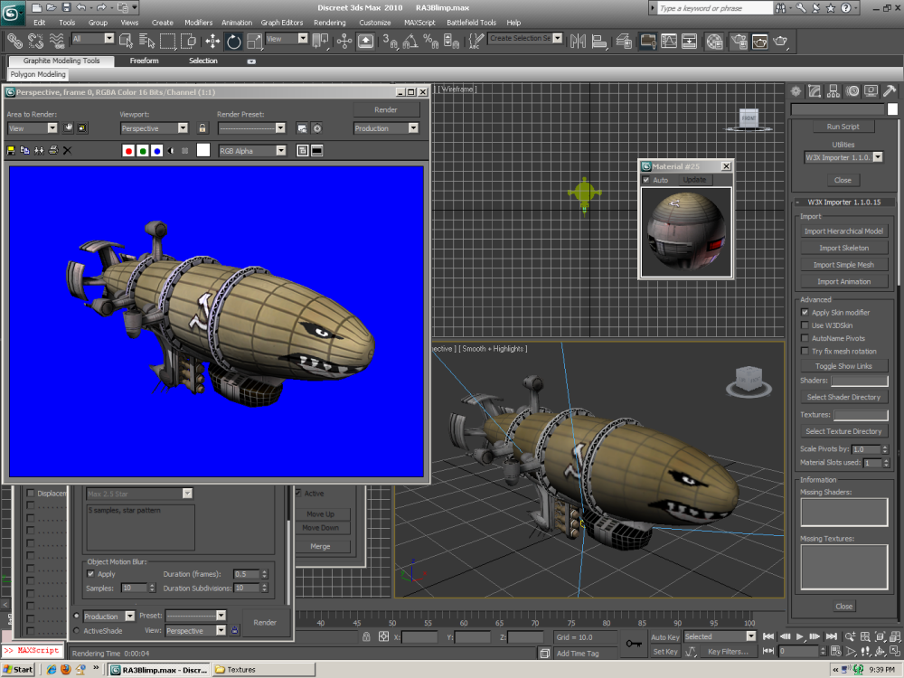Activate Select and Rotate tool
Screen dimensions: 904x678
click(233, 41)
